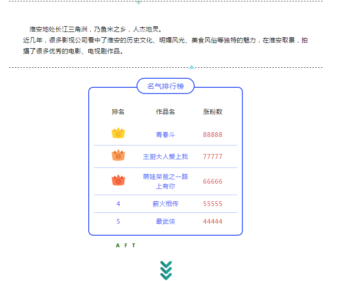Click the orange second-place crown icon
The image size is (355, 281).
point(118,155)
